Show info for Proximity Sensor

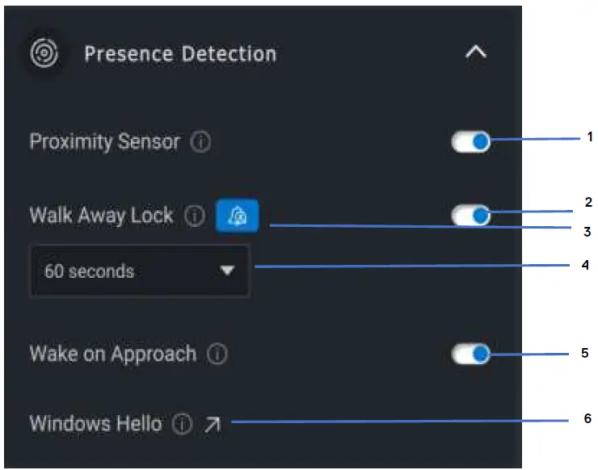(200, 143)
